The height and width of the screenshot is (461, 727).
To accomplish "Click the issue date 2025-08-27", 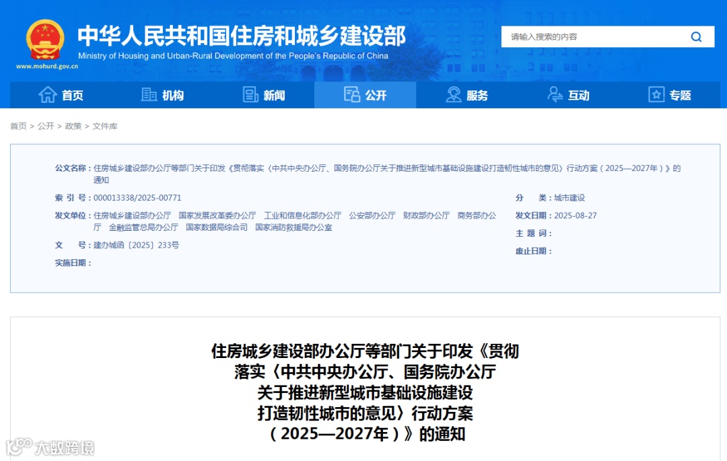I will [576, 215].
